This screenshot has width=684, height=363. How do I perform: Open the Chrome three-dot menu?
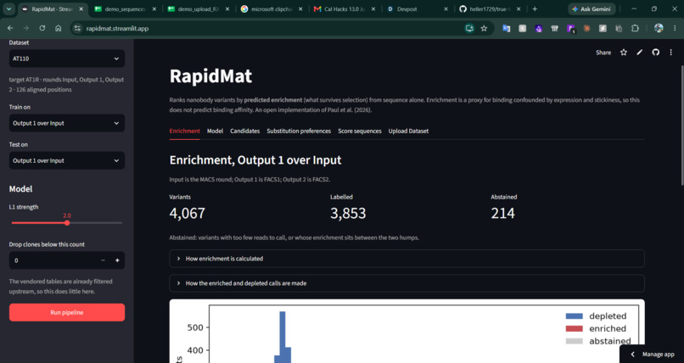(x=675, y=28)
